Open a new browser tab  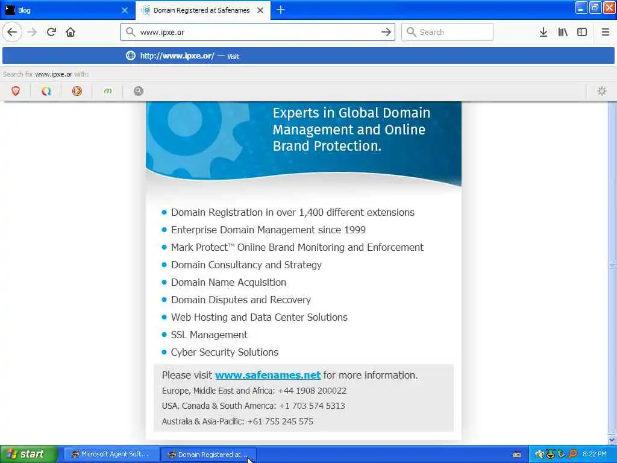pyautogui.click(x=281, y=10)
